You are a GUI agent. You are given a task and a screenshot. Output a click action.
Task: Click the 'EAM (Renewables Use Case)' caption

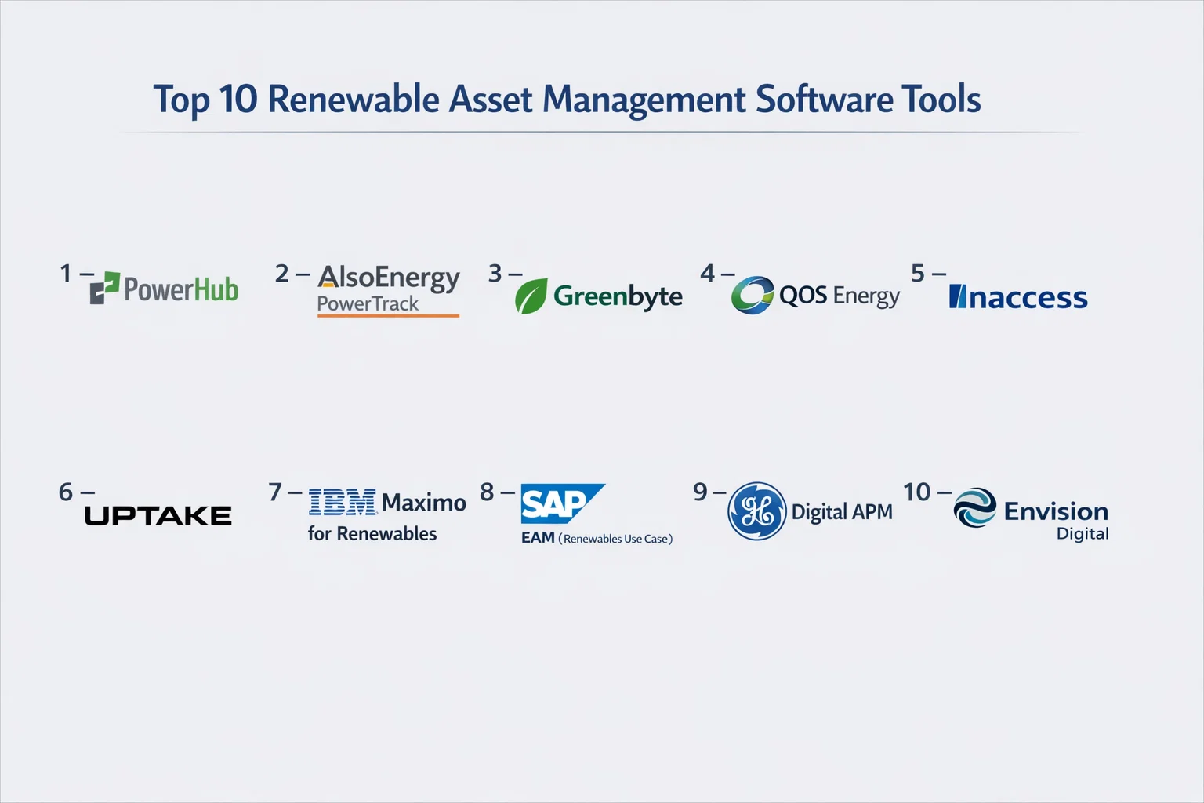(597, 538)
